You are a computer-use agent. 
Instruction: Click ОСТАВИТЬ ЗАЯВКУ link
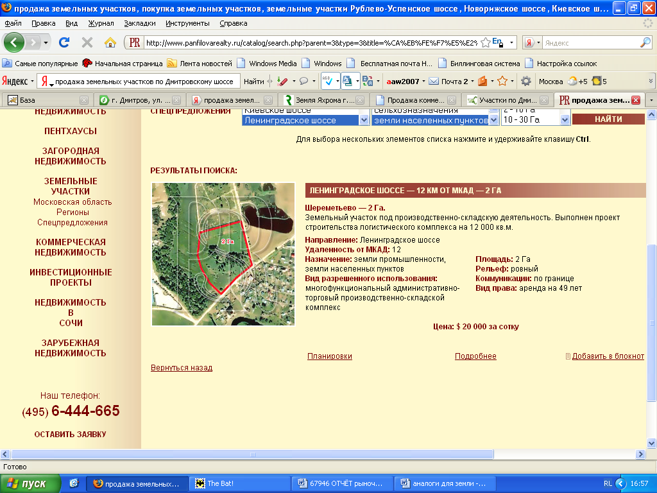coord(71,435)
